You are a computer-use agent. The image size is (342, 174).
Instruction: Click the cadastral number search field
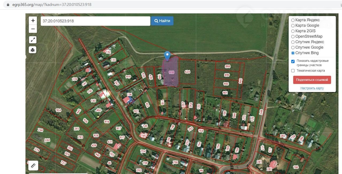(95, 21)
